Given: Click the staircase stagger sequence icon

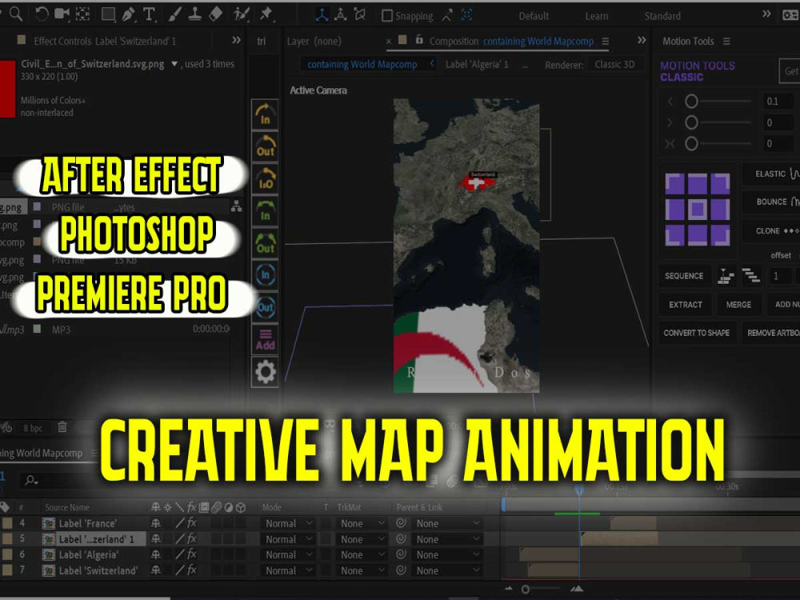Looking at the screenshot, I should (750, 276).
